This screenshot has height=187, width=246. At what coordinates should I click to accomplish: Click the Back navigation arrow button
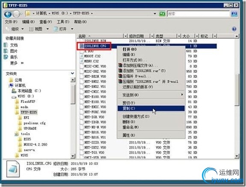click(8, 14)
